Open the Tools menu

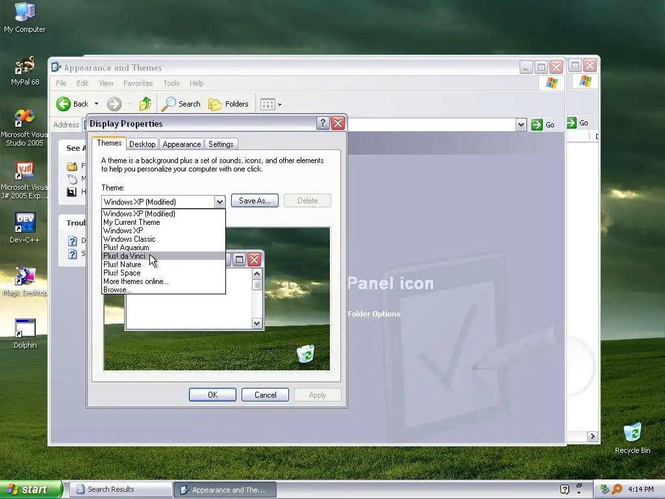[x=171, y=83]
